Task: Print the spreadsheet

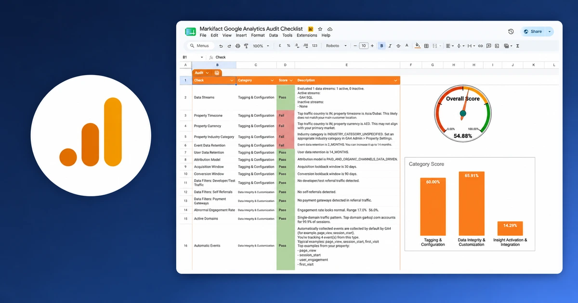Action: tap(238, 46)
